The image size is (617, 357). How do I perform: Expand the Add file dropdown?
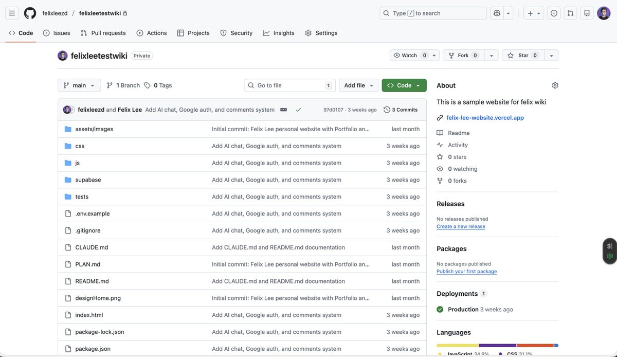358,85
